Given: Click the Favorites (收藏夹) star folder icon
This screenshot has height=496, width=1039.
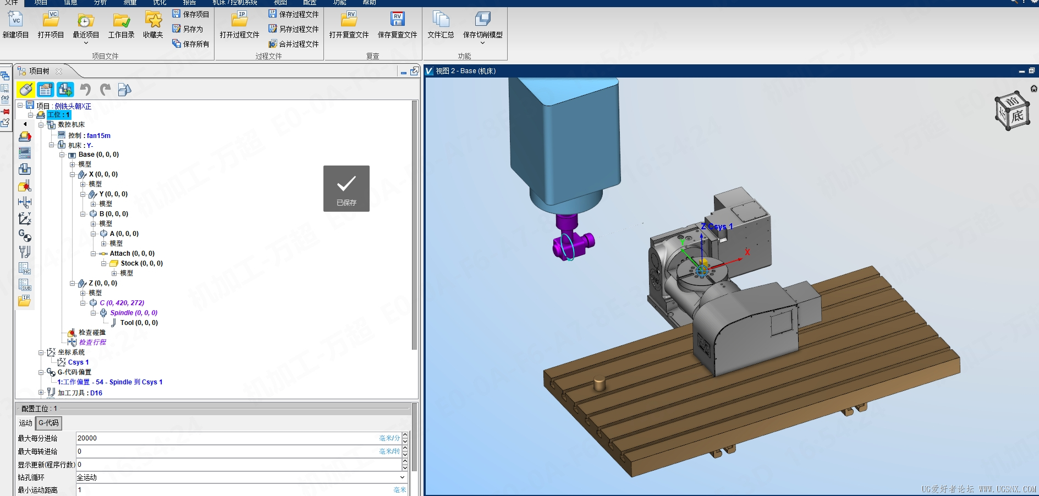Looking at the screenshot, I should click(x=153, y=20).
